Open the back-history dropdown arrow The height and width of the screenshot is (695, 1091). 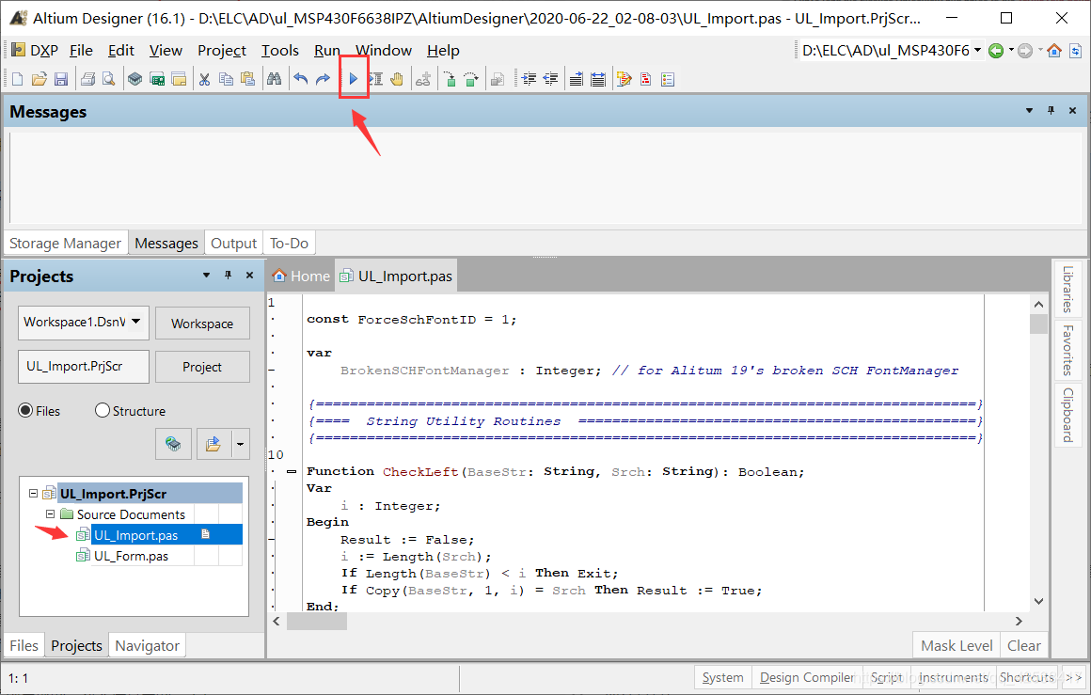[1011, 50]
